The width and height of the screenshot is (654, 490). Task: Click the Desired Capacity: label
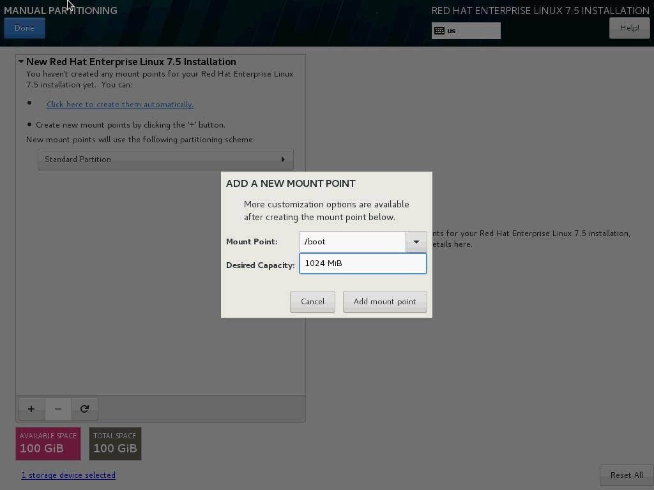(x=261, y=265)
